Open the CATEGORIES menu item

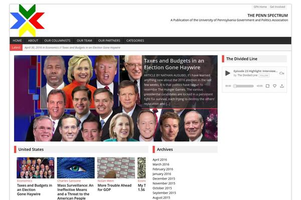[x=135, y=40]
